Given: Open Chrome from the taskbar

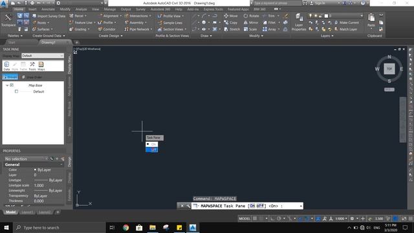Looking at the screenshot, I should (126, 227).
